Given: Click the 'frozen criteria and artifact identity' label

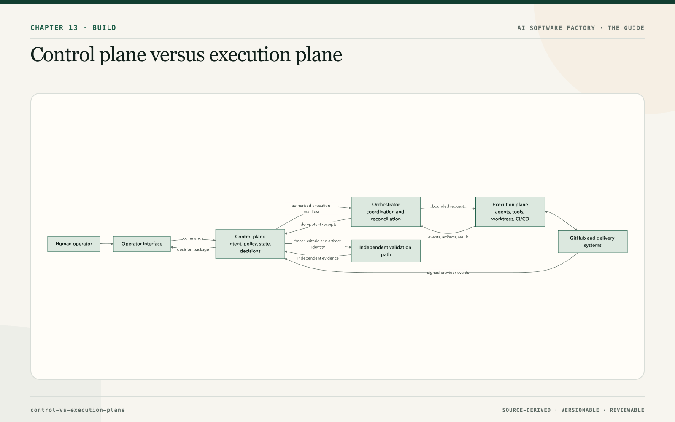Looking at the screenshot, I should (x=318, y=244).
